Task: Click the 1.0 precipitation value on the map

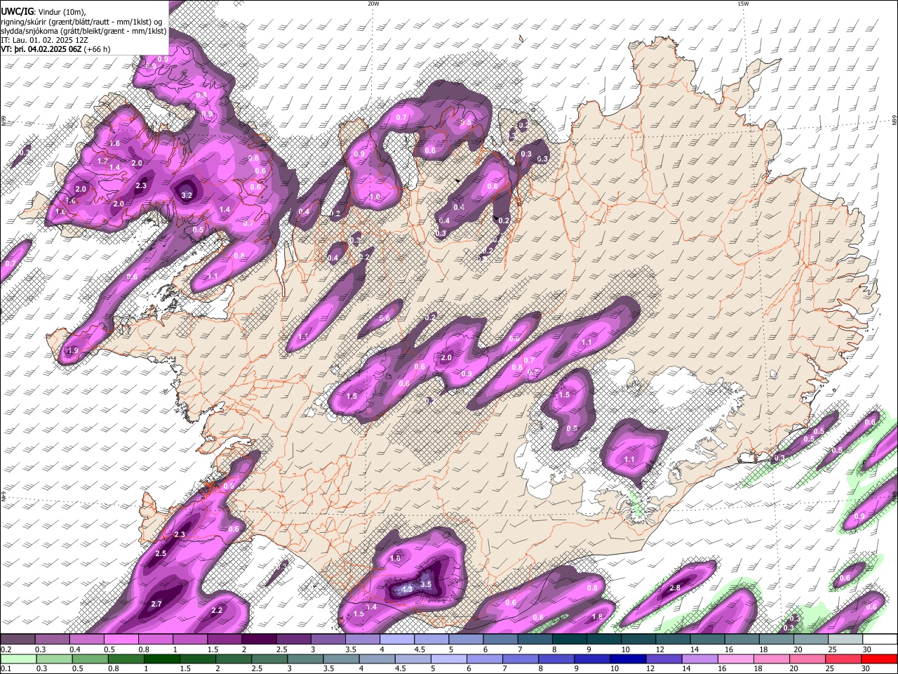Action: coord(375,197)
